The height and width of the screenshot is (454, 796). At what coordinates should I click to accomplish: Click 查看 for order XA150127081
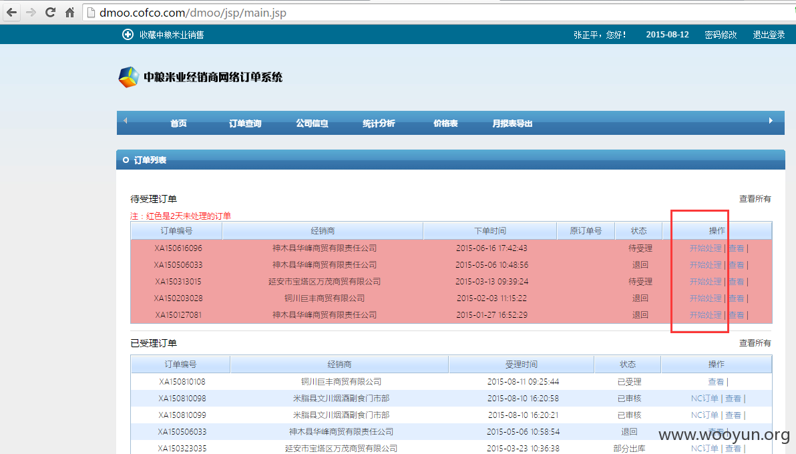[x=736, y=315]
